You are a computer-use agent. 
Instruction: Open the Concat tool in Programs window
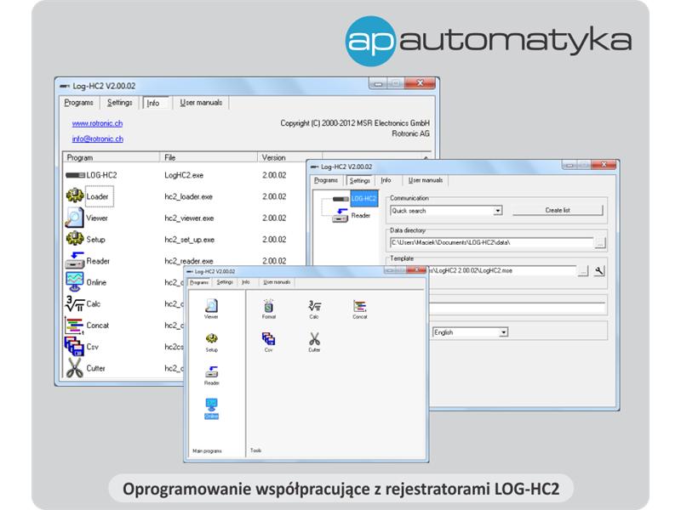pos(359,309)
